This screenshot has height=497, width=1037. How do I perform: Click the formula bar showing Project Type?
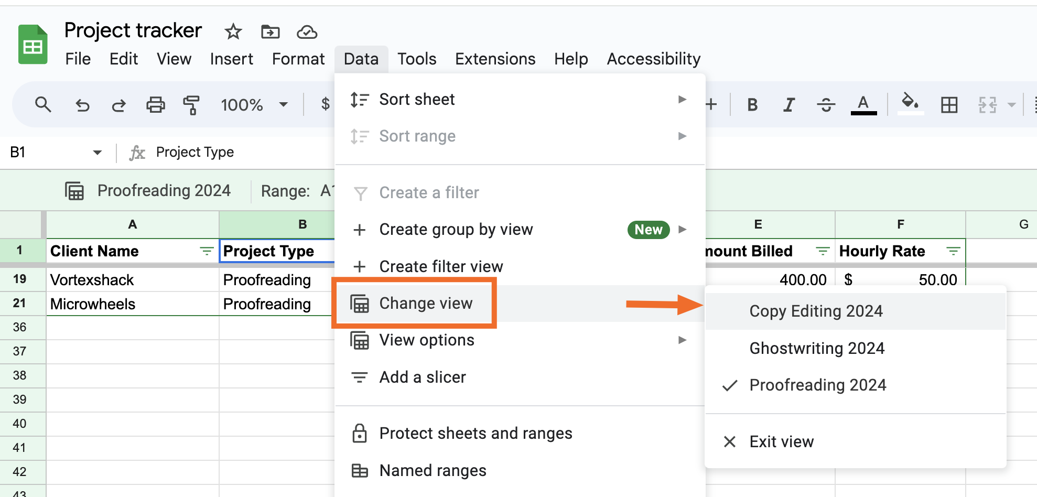click(x=195, y=152)
